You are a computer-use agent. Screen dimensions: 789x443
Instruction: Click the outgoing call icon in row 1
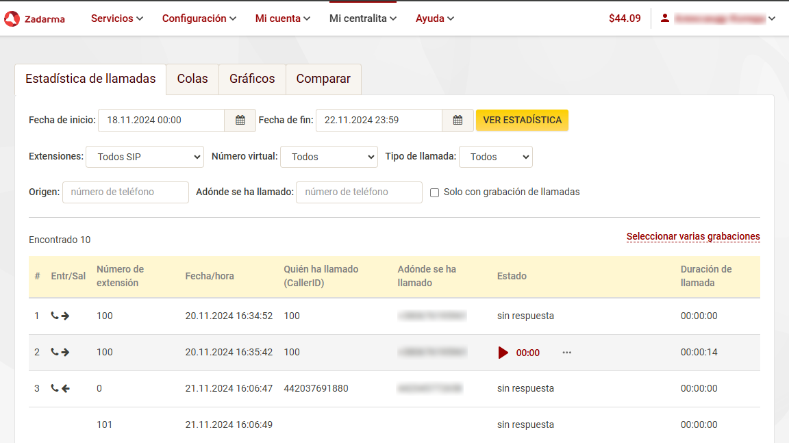(60, 316)
